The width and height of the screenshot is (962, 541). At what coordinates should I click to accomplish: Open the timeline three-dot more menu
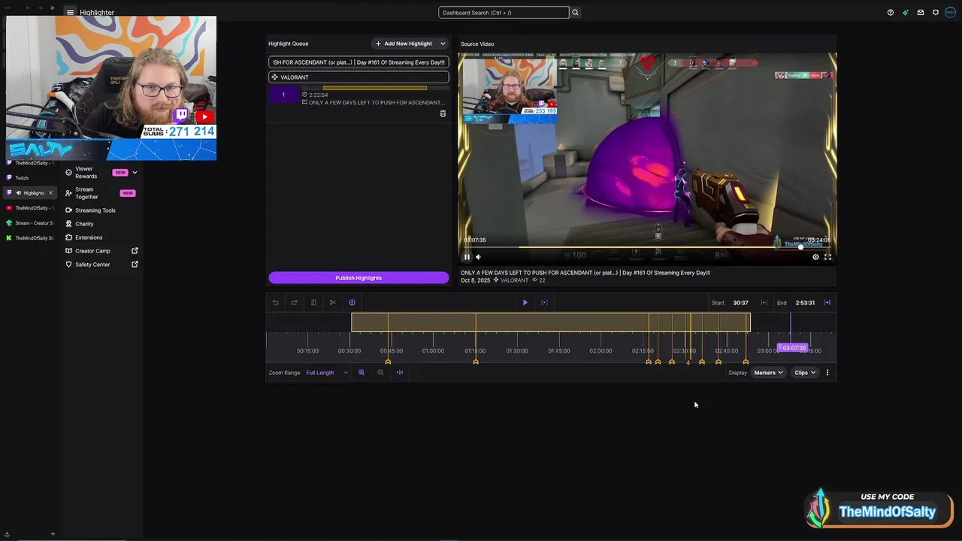click(x=827, y=373)
